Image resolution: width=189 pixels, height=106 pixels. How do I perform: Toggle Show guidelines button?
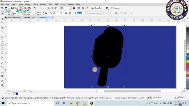(x=87, y=8)
